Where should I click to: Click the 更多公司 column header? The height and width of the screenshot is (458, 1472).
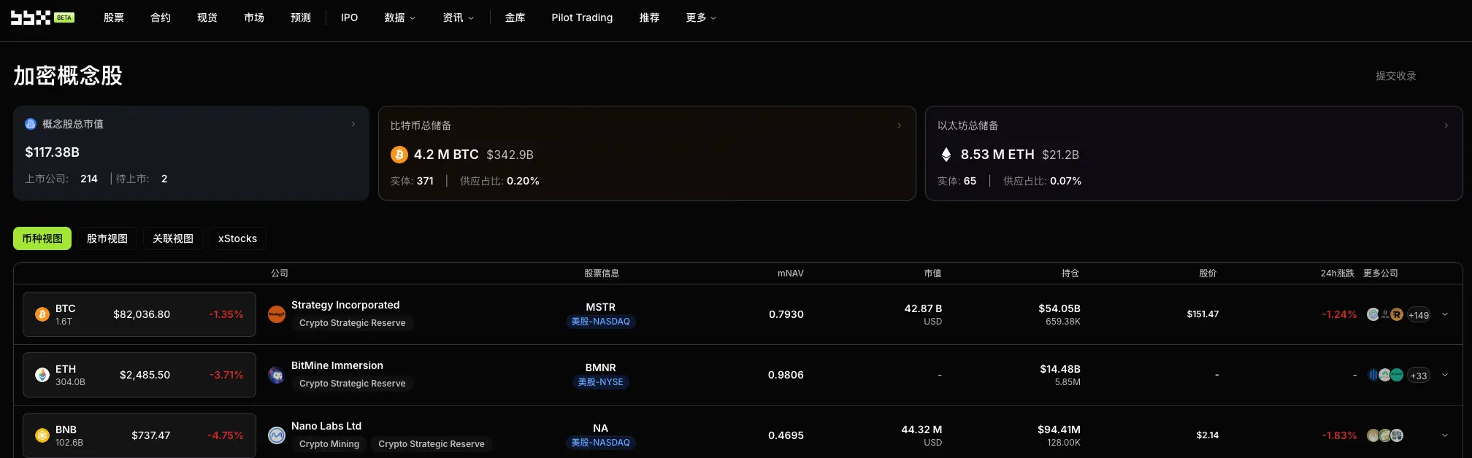[x=1381, y=273]
